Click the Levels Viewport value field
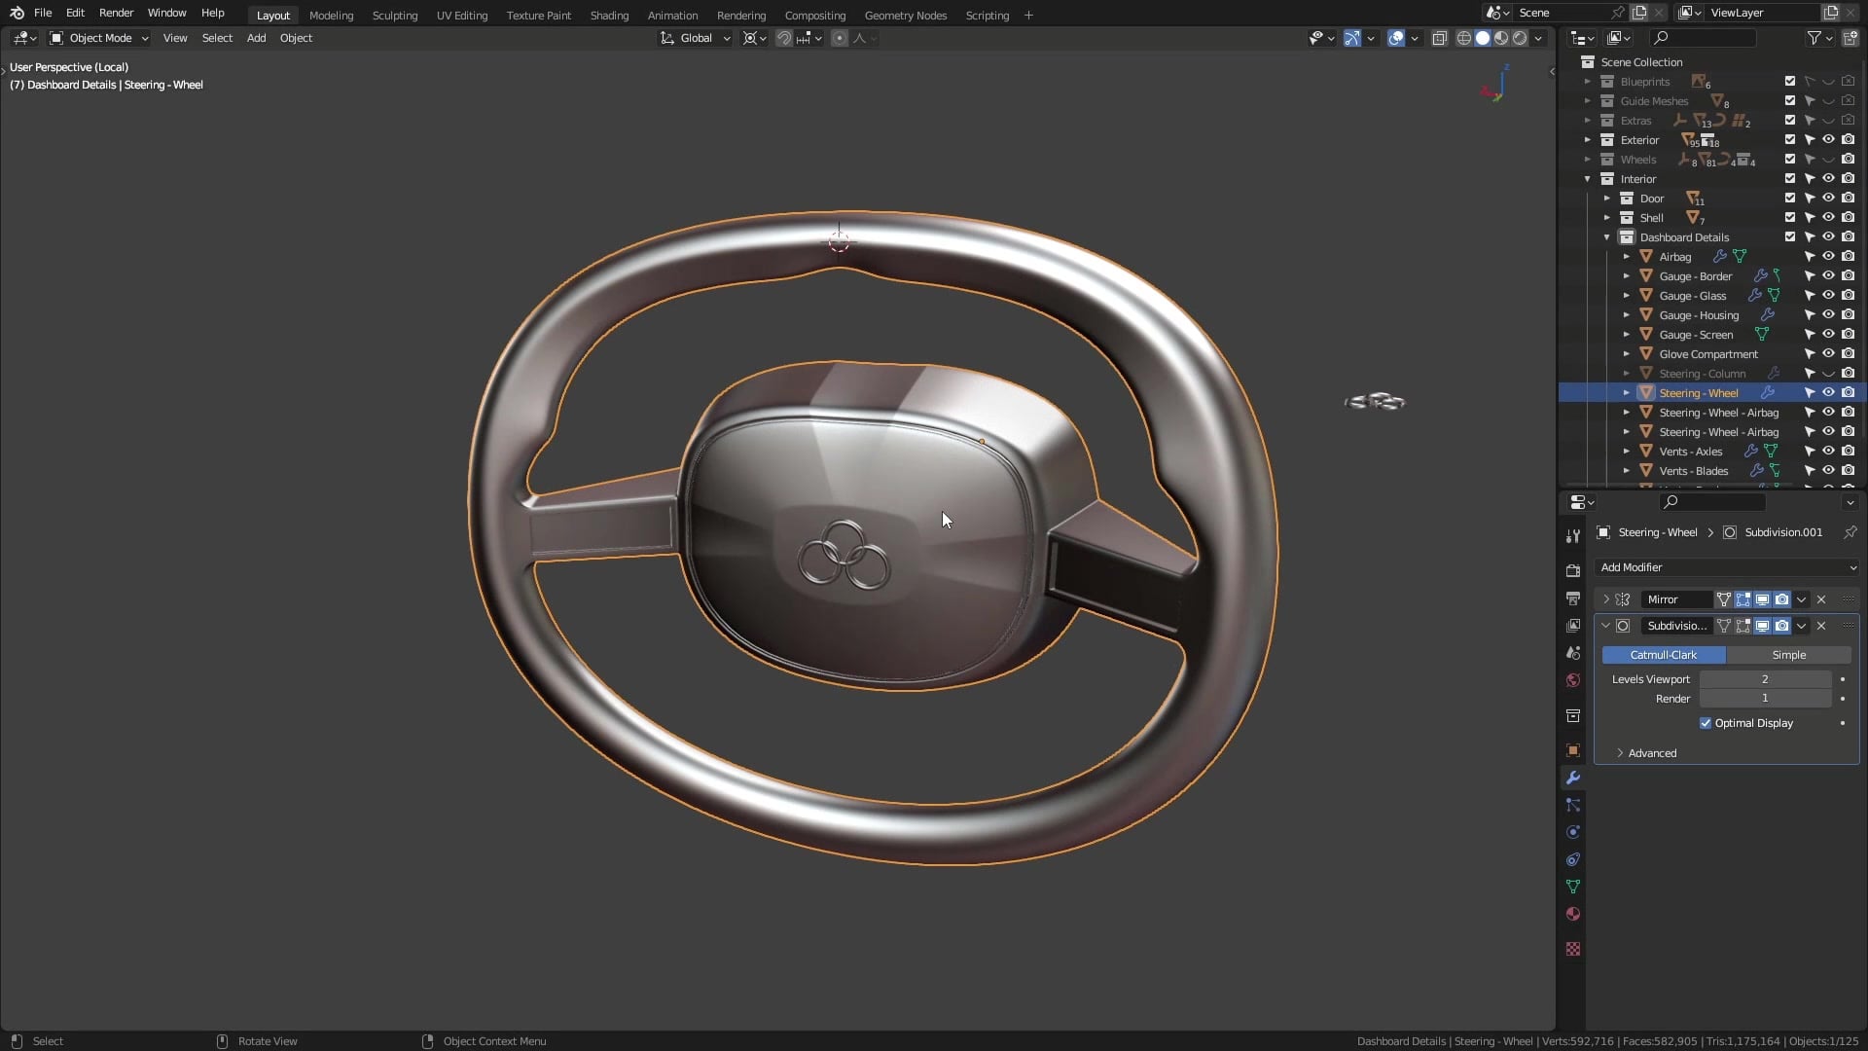Screen dimensions: 1868x1051 coord(1765,679)
